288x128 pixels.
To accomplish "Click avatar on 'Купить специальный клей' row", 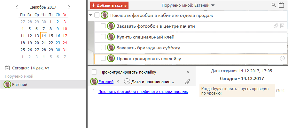I will (x=111, y=37).
